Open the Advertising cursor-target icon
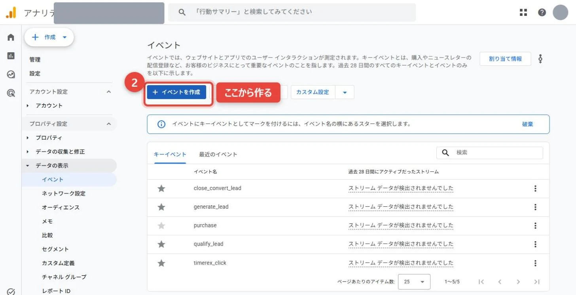This screenshot has height=295, width=576. pos(11,93)
